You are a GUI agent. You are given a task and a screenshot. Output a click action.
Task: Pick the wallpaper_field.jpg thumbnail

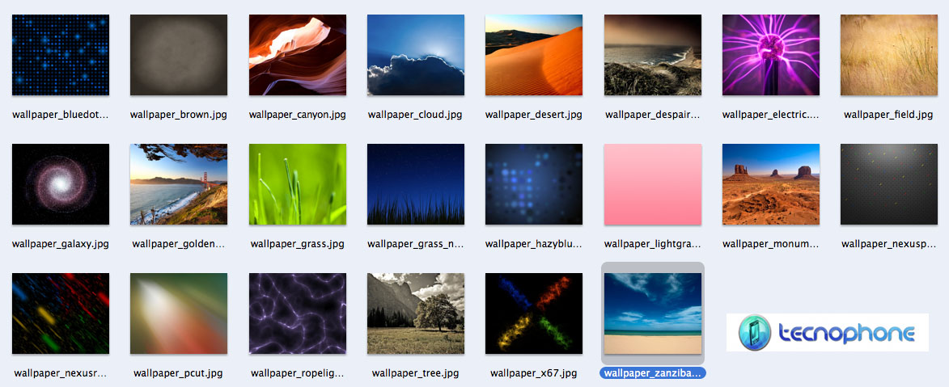(x=889, y=55)
